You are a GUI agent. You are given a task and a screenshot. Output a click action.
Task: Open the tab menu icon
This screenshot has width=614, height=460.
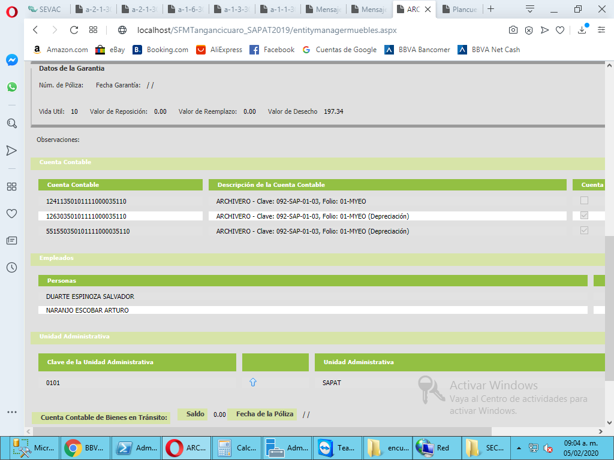click(x=530, y=9)
